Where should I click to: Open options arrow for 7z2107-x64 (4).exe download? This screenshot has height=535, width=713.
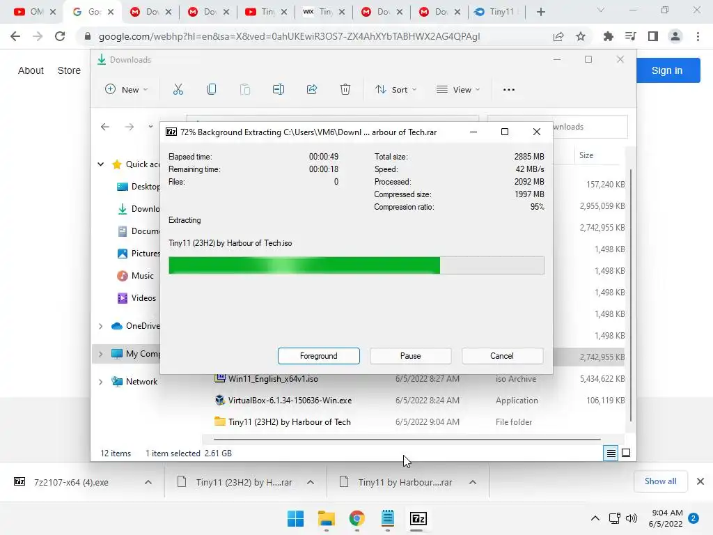point(148,482)
